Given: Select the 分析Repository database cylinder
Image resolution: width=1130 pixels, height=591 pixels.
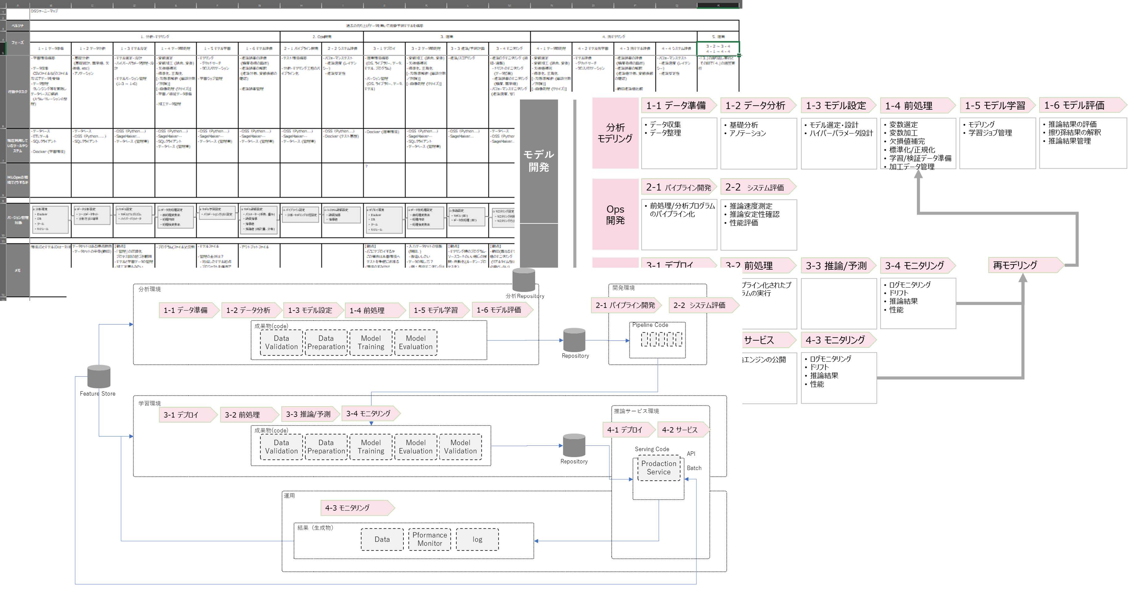Looking at the screenshot, I should 524,280.
